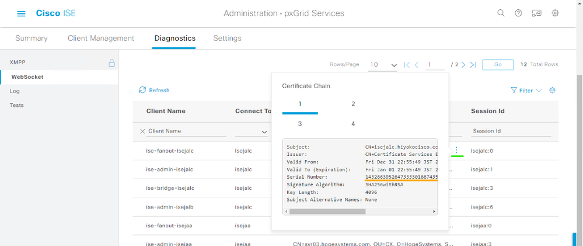
Task: Click the XMPP lock icon
Action: click(x=111, y=63)
